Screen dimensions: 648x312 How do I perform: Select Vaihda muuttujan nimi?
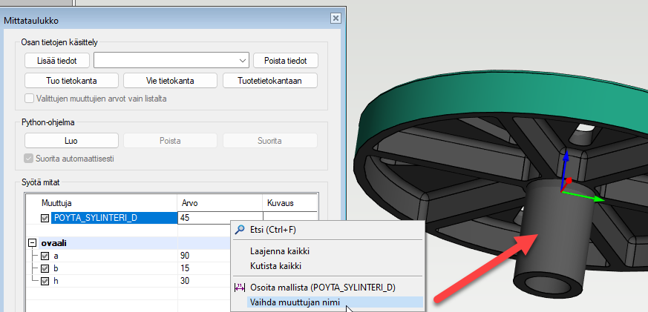coord(295,302)
